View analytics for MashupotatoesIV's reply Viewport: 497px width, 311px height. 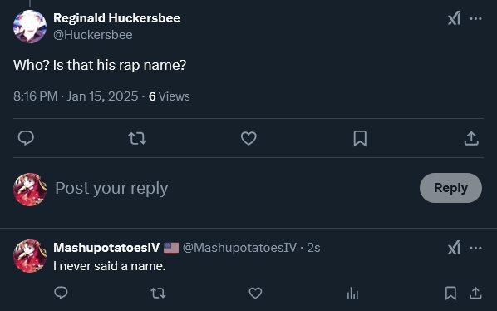point(352,293)
